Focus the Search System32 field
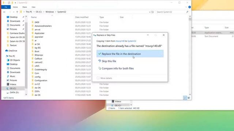This screenshot has width=234, height=131. [171, 12]
